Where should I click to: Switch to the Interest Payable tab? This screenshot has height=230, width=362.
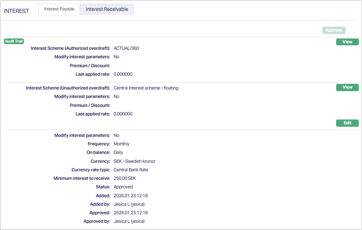(59, 10)
